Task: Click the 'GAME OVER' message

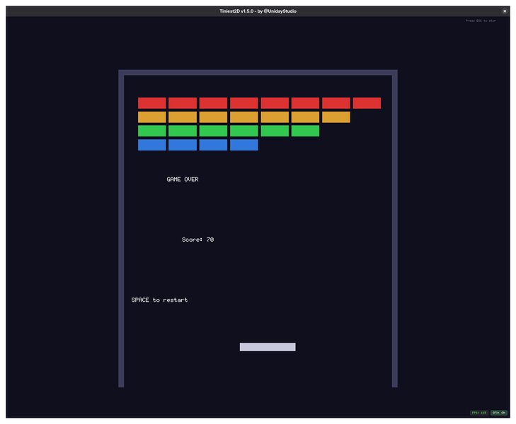Action: (x=183, y=179)
